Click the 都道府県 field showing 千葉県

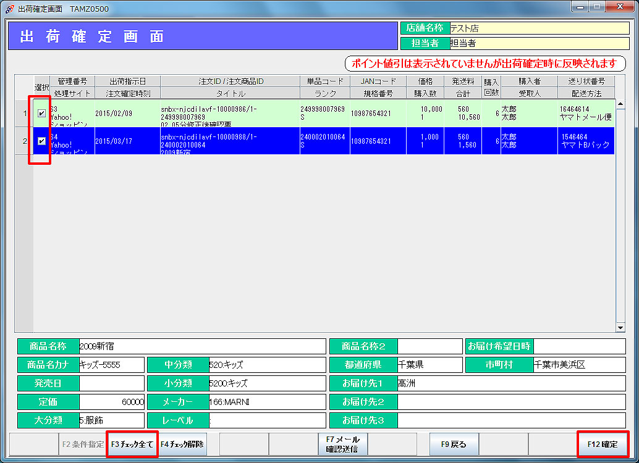pos(429,365)
